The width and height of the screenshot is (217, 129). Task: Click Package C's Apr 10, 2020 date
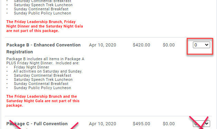[103, 124]
